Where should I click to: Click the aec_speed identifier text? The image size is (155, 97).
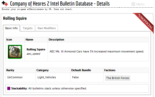click(33, 54)
